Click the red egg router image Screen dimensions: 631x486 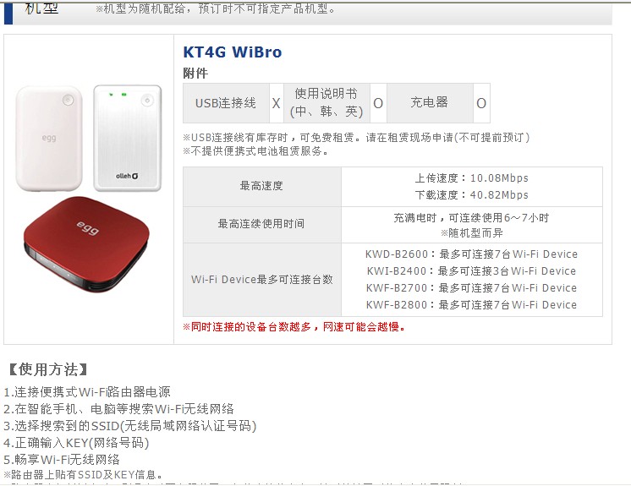pos(86,243)
